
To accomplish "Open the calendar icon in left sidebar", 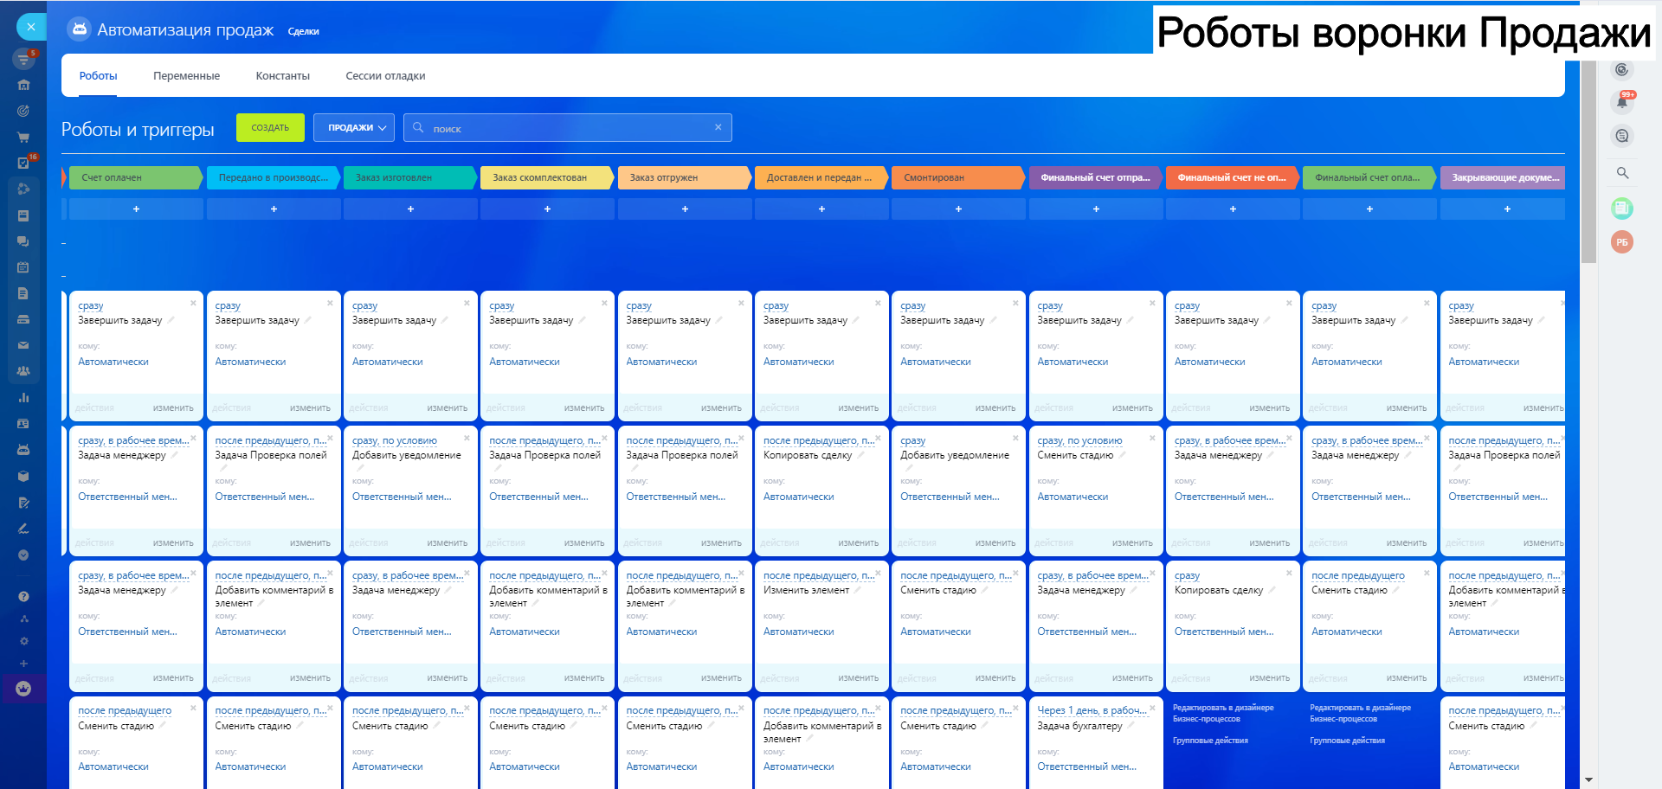I will click(23, 267).
